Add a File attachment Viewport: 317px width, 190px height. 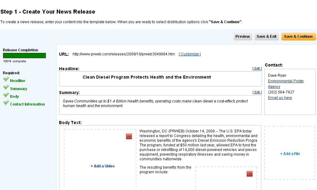pos(290,154)
